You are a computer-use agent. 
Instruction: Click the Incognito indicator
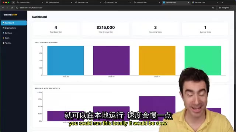click(x=224, y=8)
